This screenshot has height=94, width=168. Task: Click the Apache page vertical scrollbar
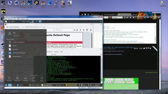(x=92, y=40)
